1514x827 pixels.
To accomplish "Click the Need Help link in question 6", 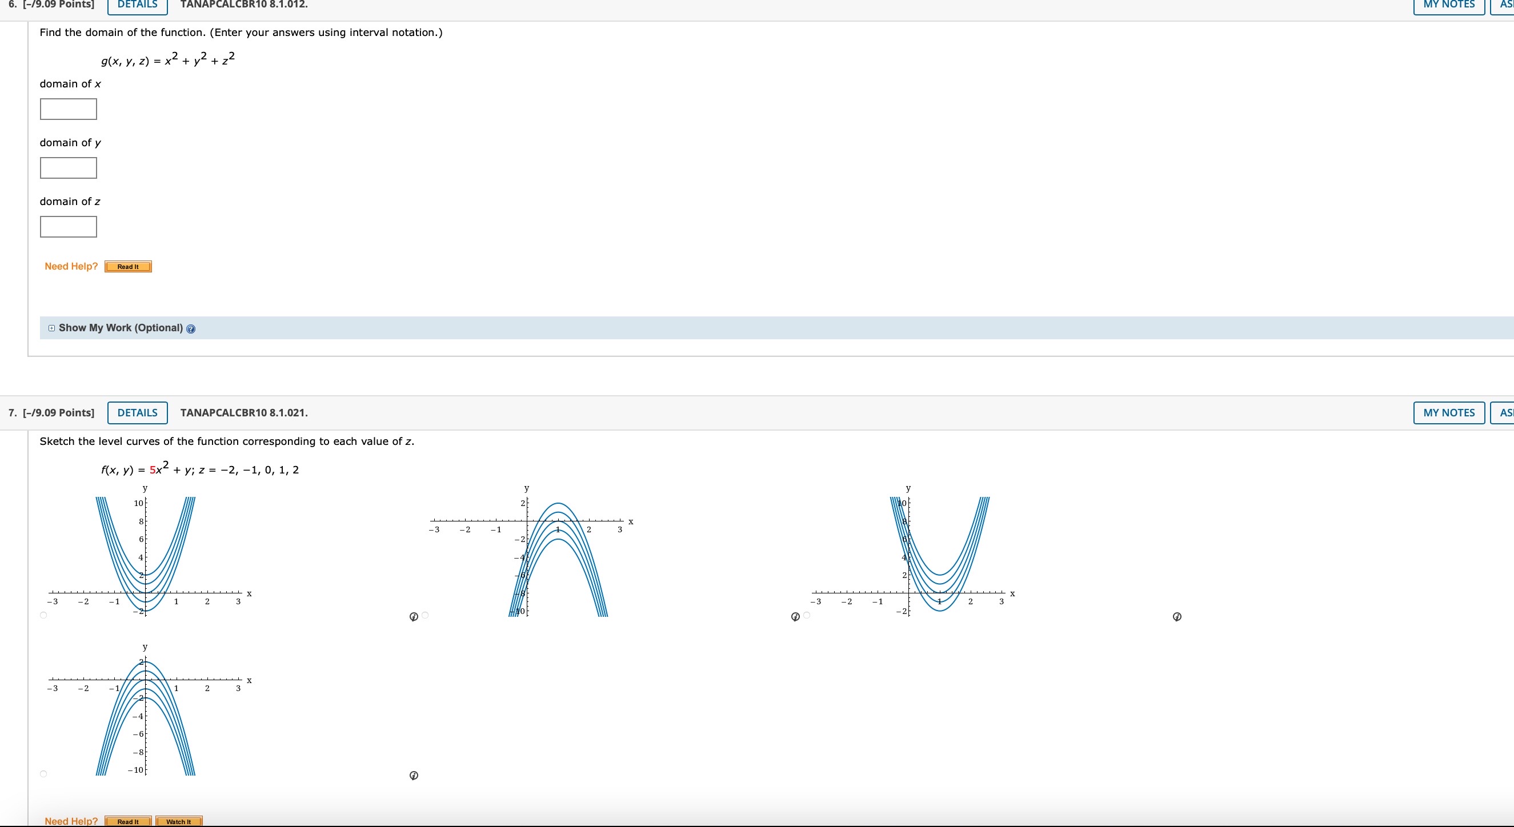I will pyautogui.click(x=70, y=266).
